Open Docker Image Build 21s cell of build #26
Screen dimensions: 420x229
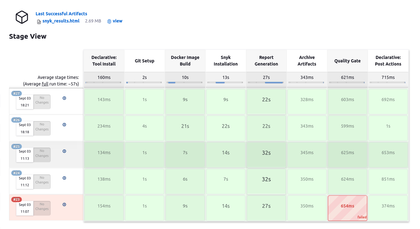click(x=185, y=128)
